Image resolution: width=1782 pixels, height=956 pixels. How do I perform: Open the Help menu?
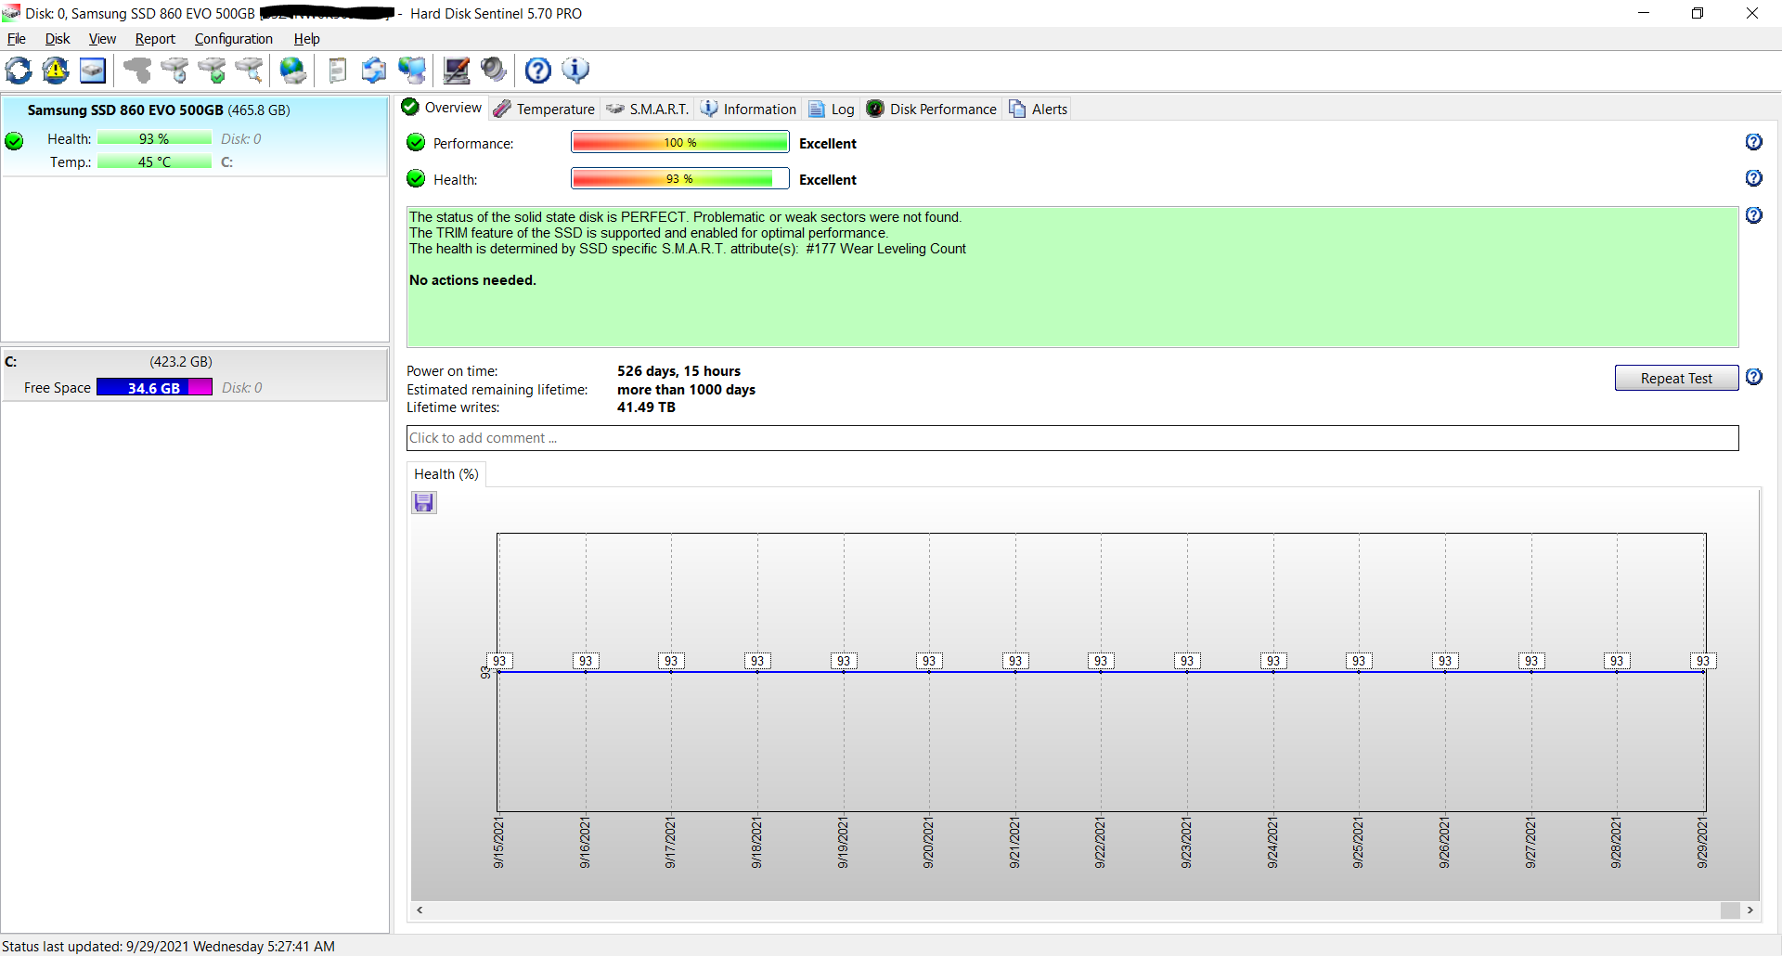[307, 39]
